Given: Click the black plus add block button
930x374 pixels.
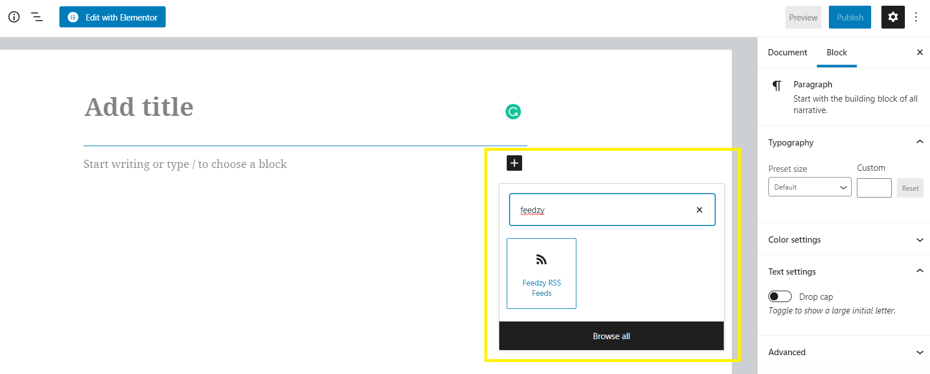Looking at the screenshot, I should pos(514,163).
